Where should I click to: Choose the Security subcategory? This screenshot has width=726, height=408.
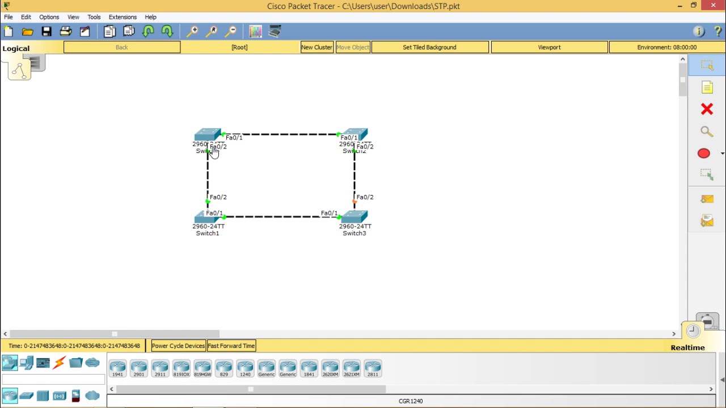point(75,396)
